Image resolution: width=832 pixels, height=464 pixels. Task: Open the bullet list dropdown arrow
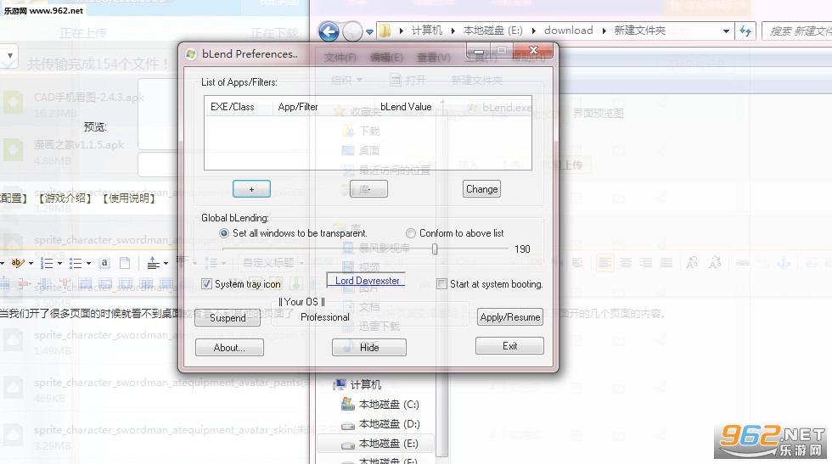(88, 263)
